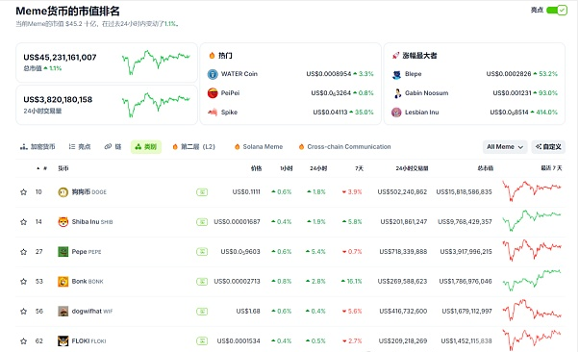
Task: Click the Bonk coin logo
Action: 63,282
